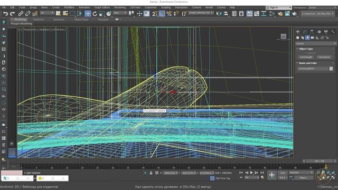Activate the Select and Move tool

pyautogui.click(x=88, y=14)
